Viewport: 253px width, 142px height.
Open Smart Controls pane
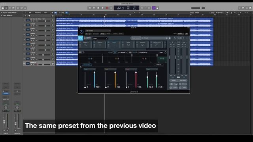tap(18, 8)
